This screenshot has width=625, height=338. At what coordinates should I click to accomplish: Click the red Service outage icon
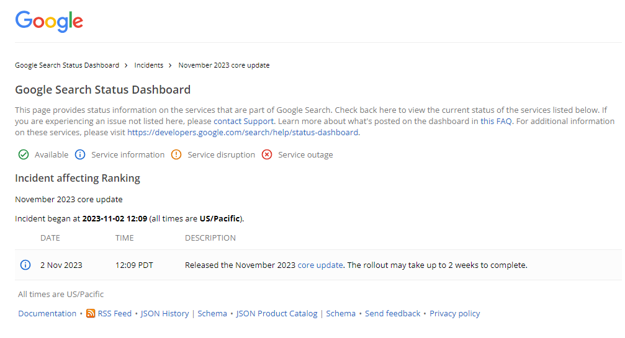[x=267, y=154]
